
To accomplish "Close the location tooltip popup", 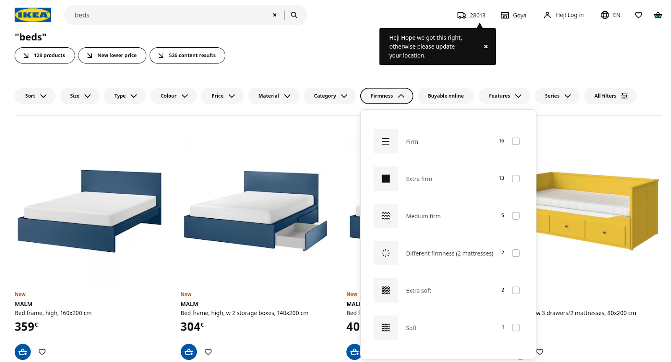I will 486,47.
